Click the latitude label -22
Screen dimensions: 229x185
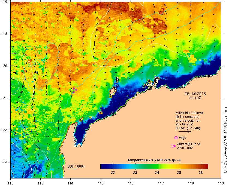4,130
